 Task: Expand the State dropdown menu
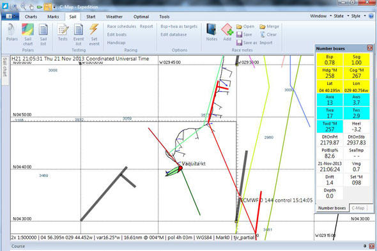tap(341, 16)
